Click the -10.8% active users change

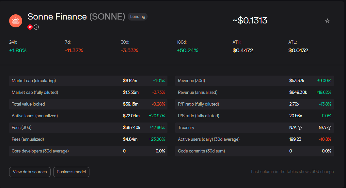tap(325, 139)
